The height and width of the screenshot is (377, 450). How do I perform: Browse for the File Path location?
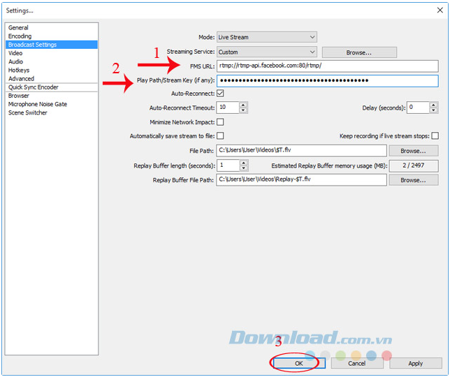413,151
